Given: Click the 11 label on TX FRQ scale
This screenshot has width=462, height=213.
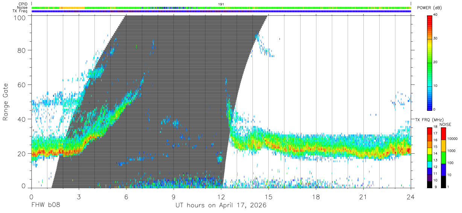Looking at the screenshot, I should pos(435,174).
